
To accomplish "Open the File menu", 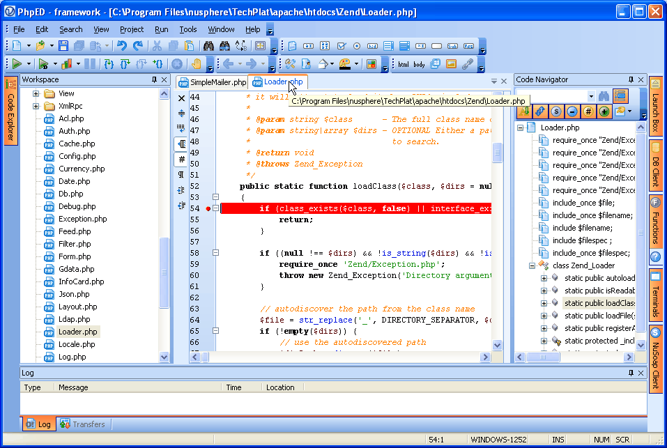I will [x=19, y=29].
